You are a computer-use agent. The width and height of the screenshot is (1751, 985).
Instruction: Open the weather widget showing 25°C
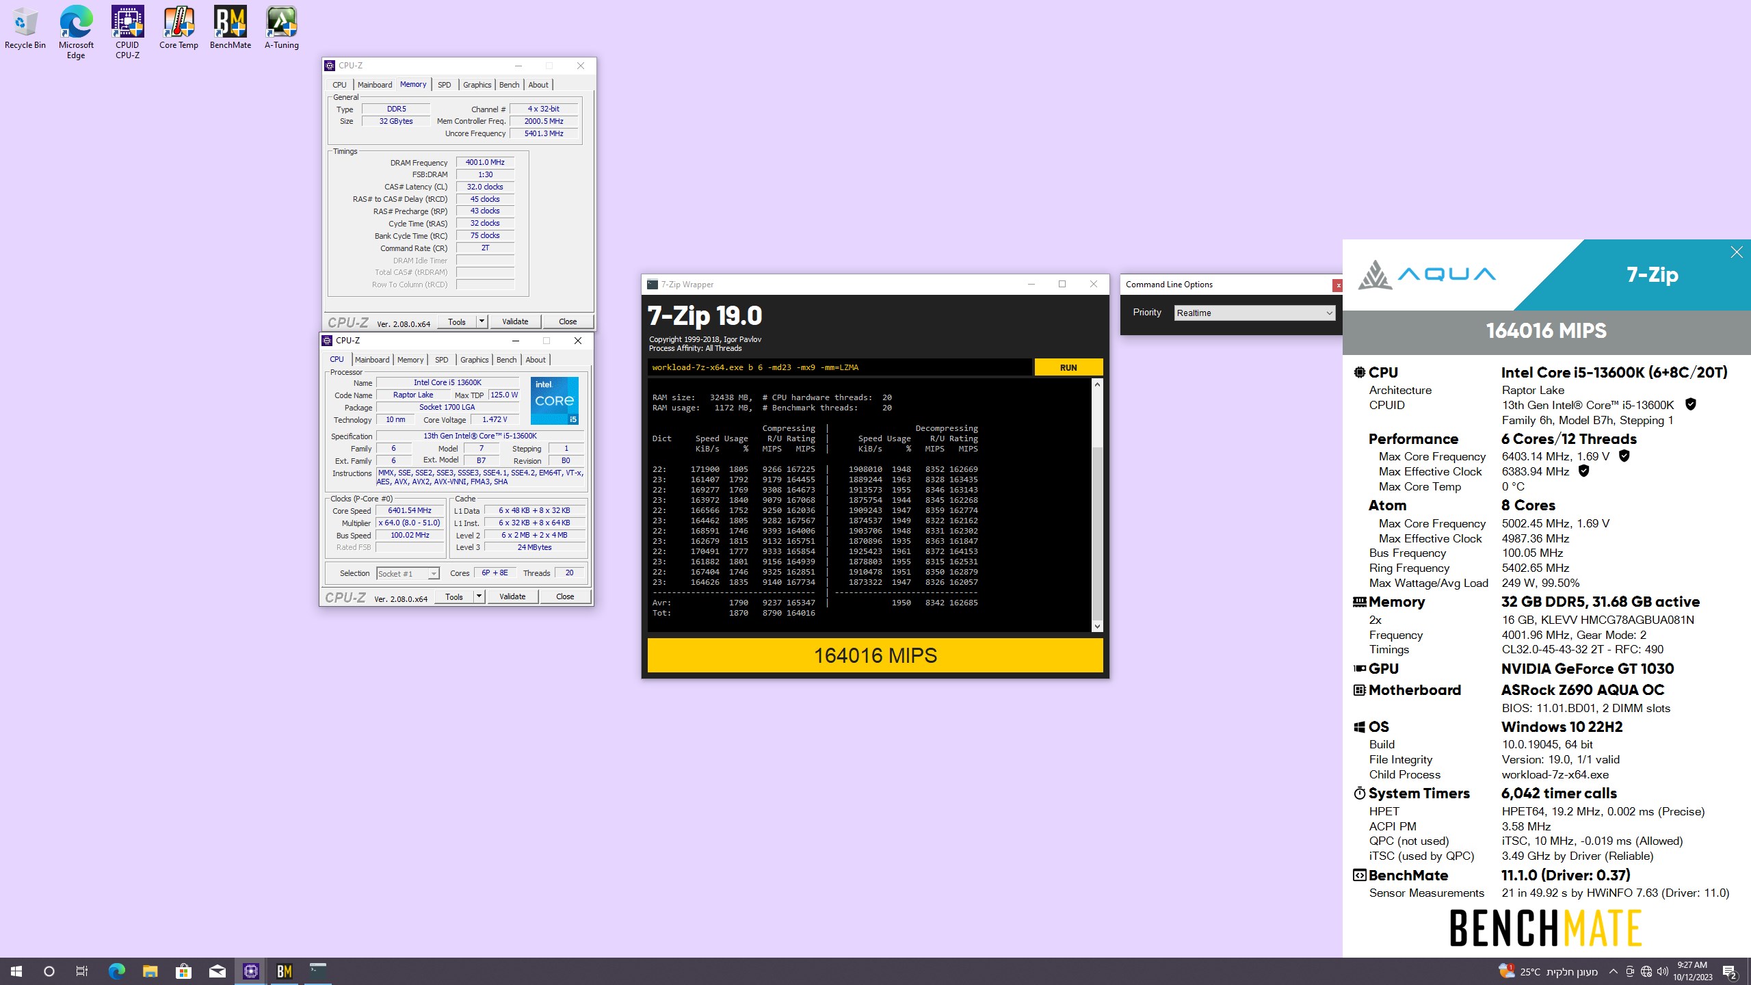click(1548, 971)
